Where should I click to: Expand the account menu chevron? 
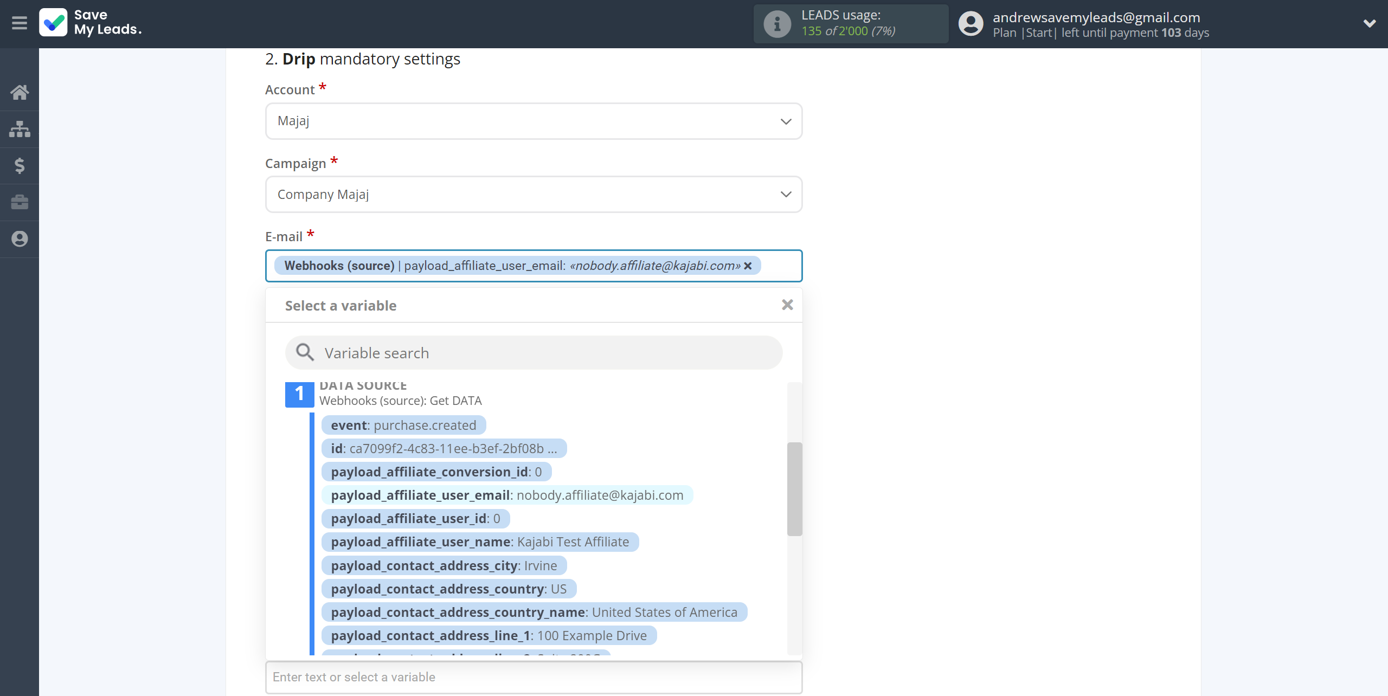click(x=1370, y=23)
